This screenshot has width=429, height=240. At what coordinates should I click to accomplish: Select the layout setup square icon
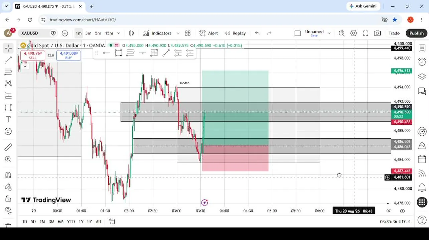[x=298, y=33]
